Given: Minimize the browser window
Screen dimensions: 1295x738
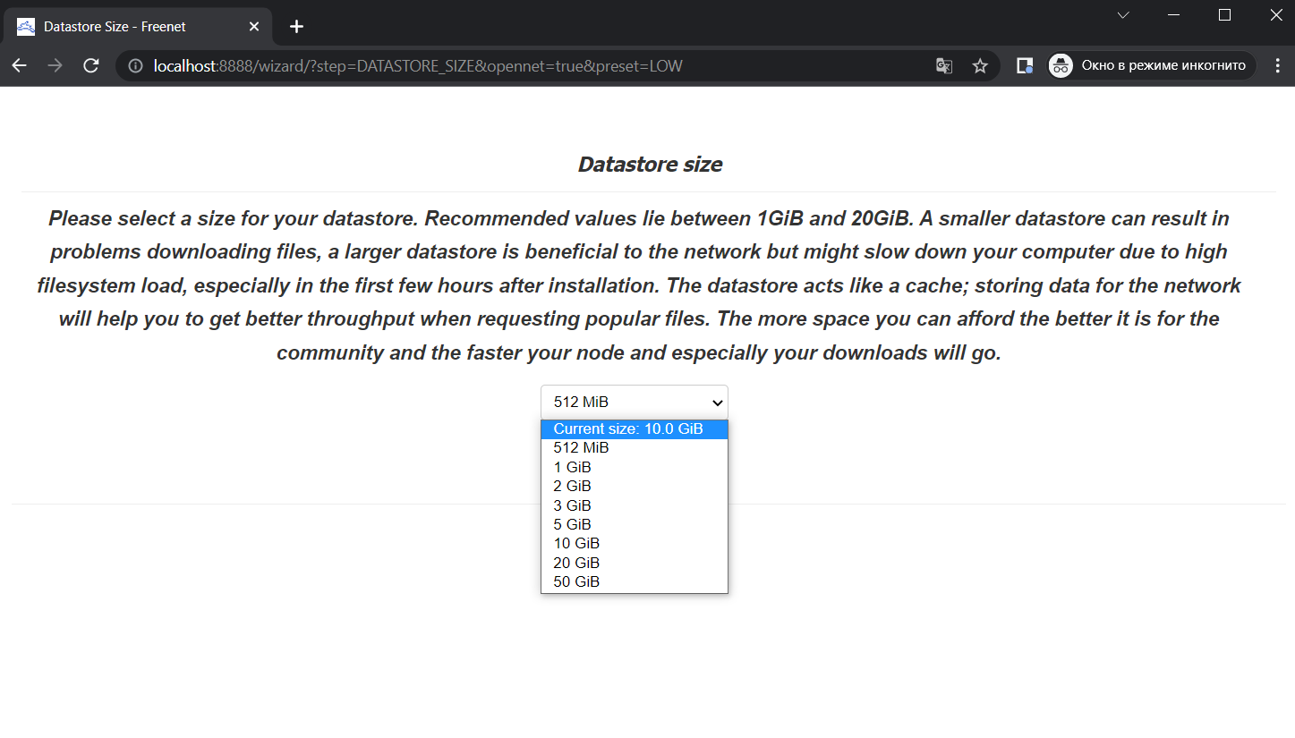Looking at the screenshot, I should point(1175,15).
